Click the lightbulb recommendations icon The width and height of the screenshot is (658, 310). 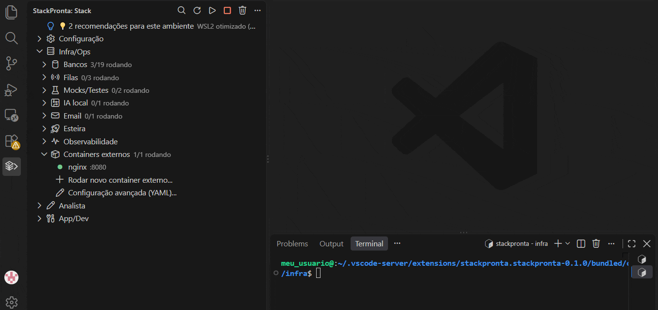51,26
